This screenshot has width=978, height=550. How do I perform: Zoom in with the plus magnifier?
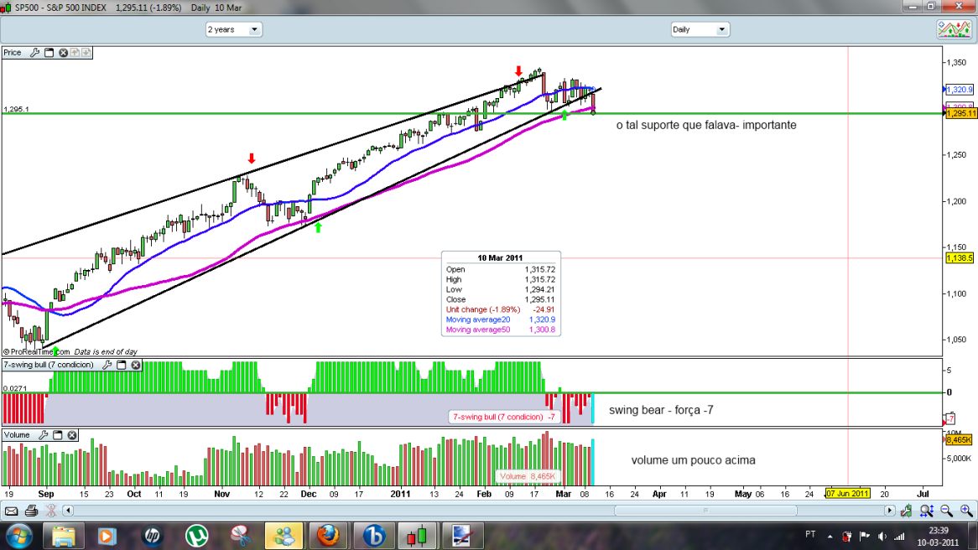[967, 511]
